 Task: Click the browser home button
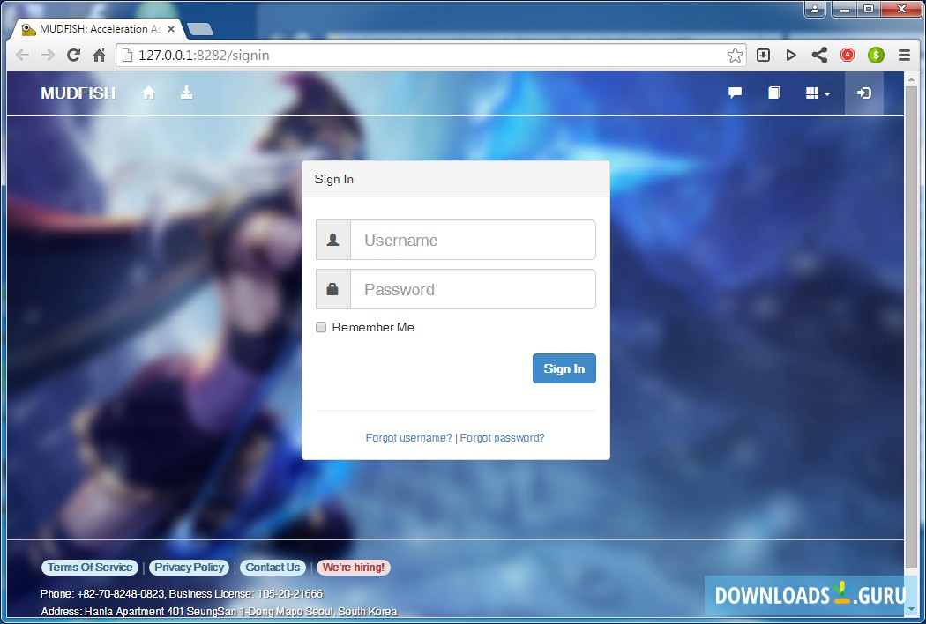tap(99, 55)
